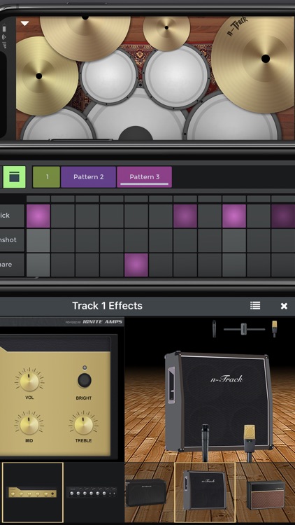Click the MID knob on the amp
Viewport: 295px width, 525px height.
coord(29,425)
